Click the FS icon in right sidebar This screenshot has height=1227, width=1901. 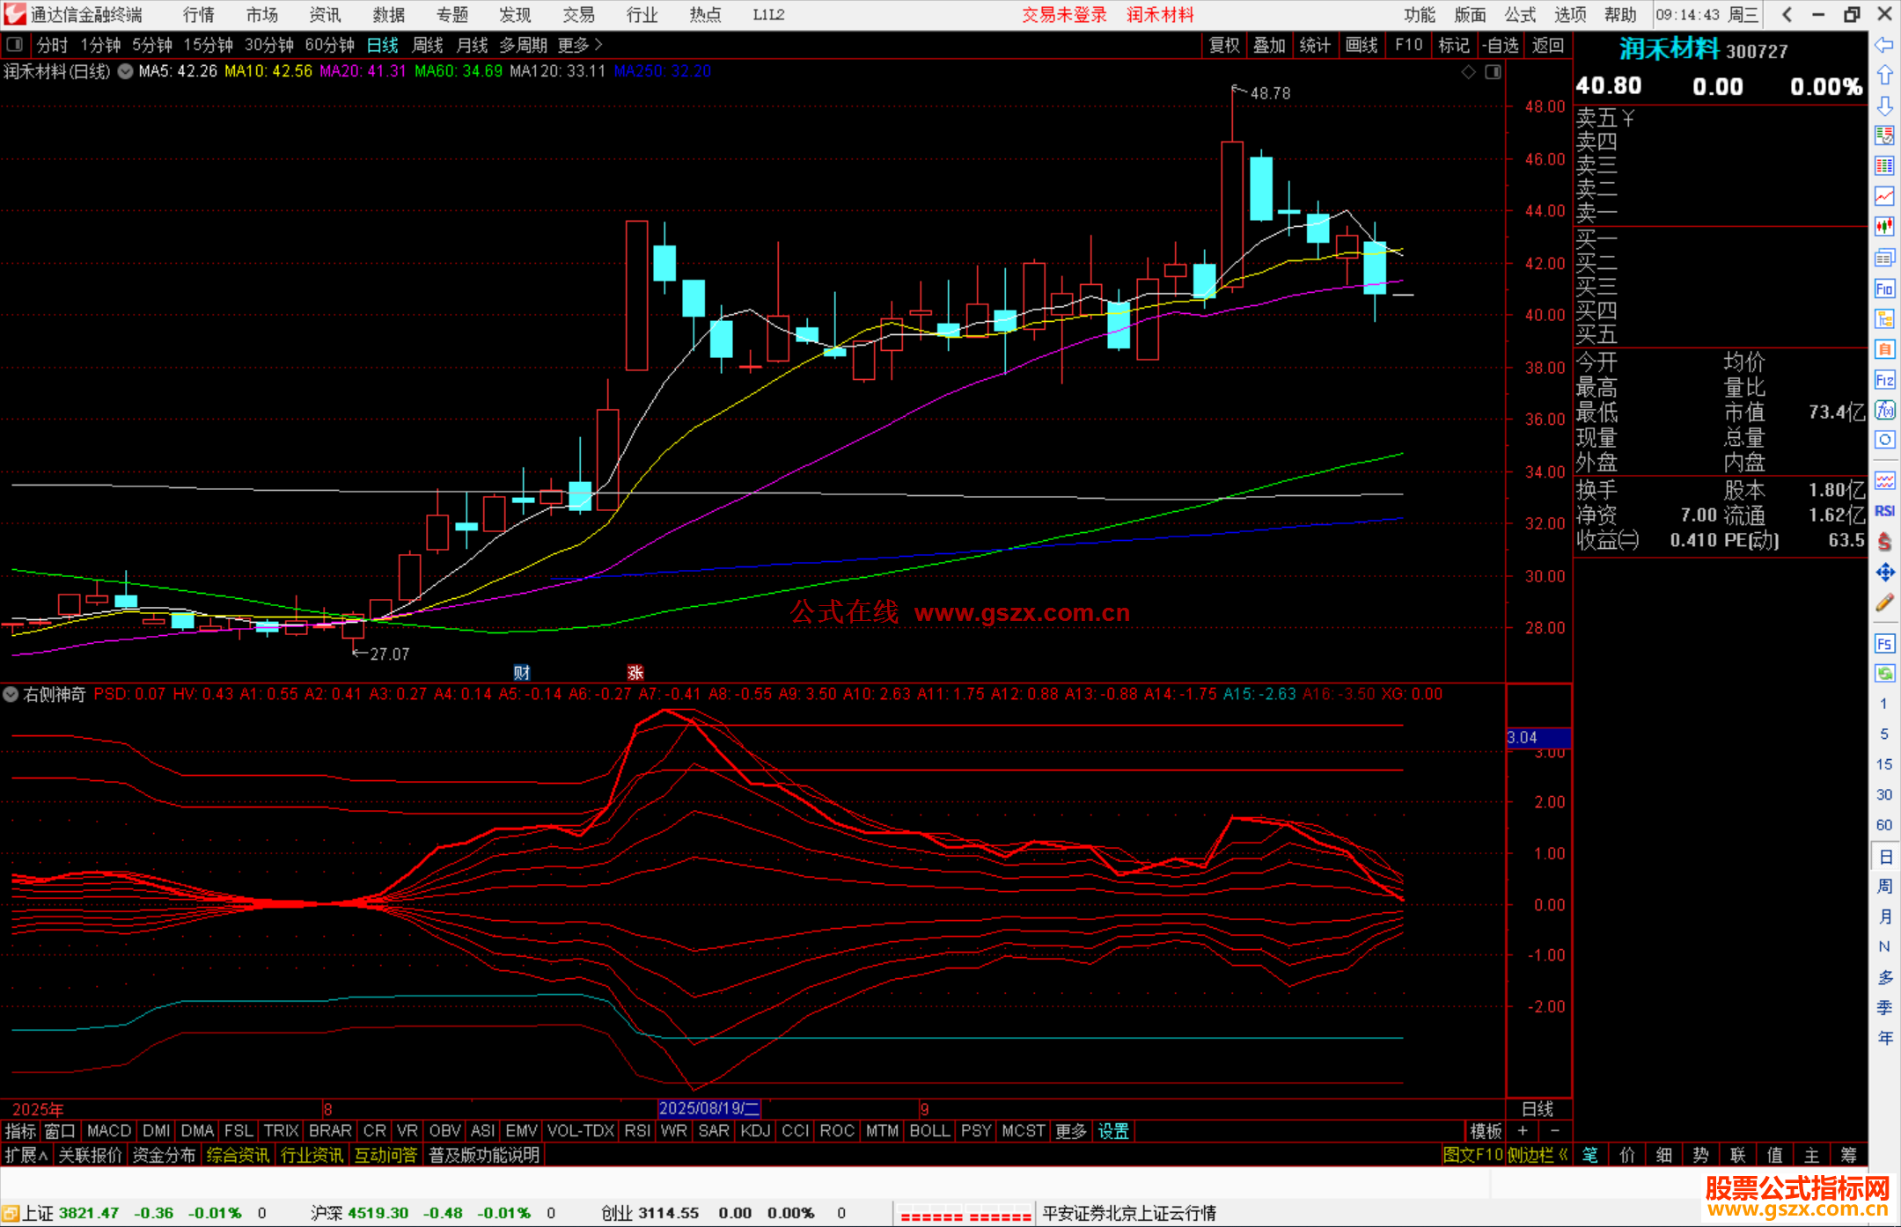click(x=1884, y=644)
